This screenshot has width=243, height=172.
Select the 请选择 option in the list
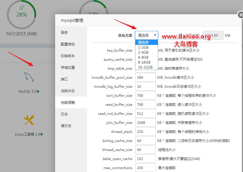point(146,42)
